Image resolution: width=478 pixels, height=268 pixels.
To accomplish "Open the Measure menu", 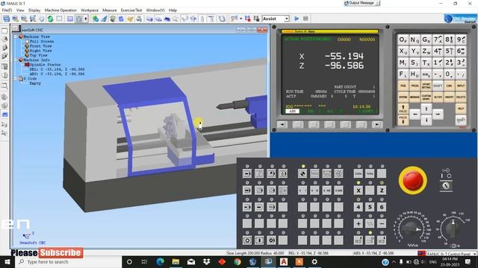I will tap(110, 10).
